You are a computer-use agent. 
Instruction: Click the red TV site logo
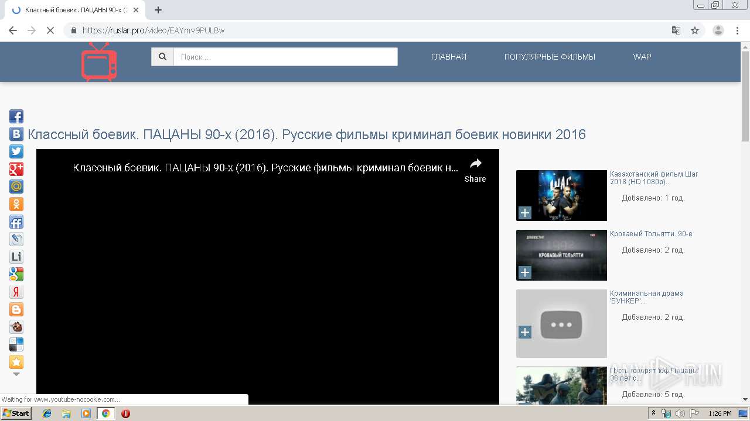(99, 61)
